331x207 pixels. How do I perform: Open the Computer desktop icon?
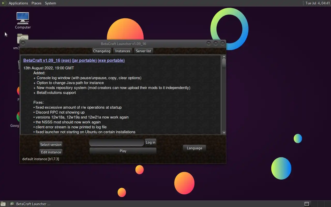click(x=23, y=20)
